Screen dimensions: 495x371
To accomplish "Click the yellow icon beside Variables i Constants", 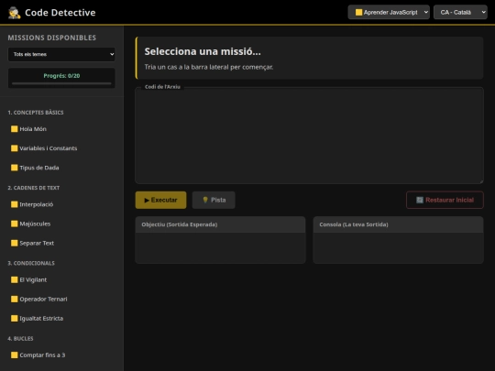I will 14,148.
